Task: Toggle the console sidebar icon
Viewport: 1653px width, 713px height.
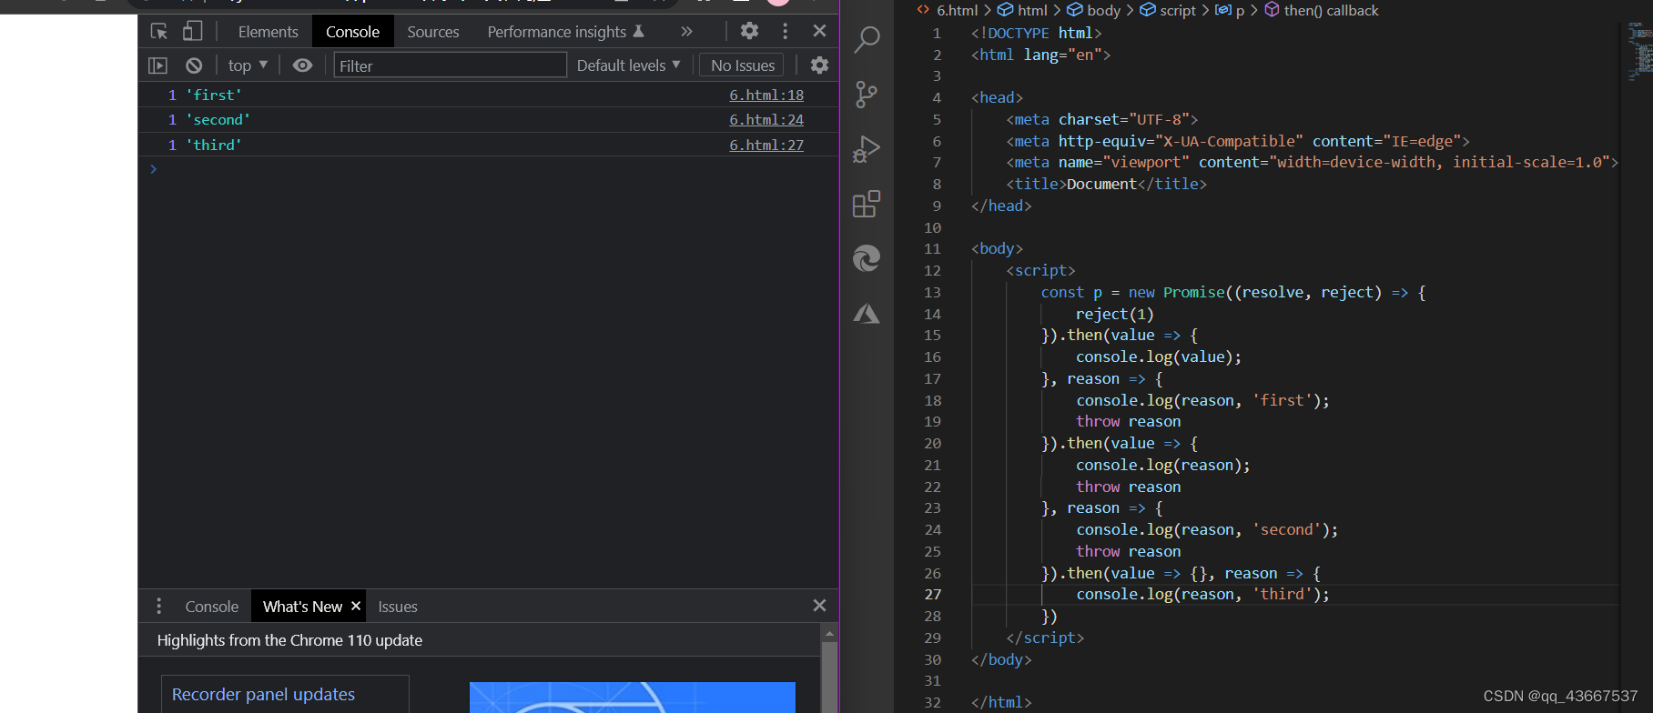Action: click(158, 65)
